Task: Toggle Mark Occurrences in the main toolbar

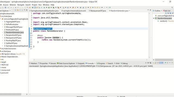Action: pos(35,8)
